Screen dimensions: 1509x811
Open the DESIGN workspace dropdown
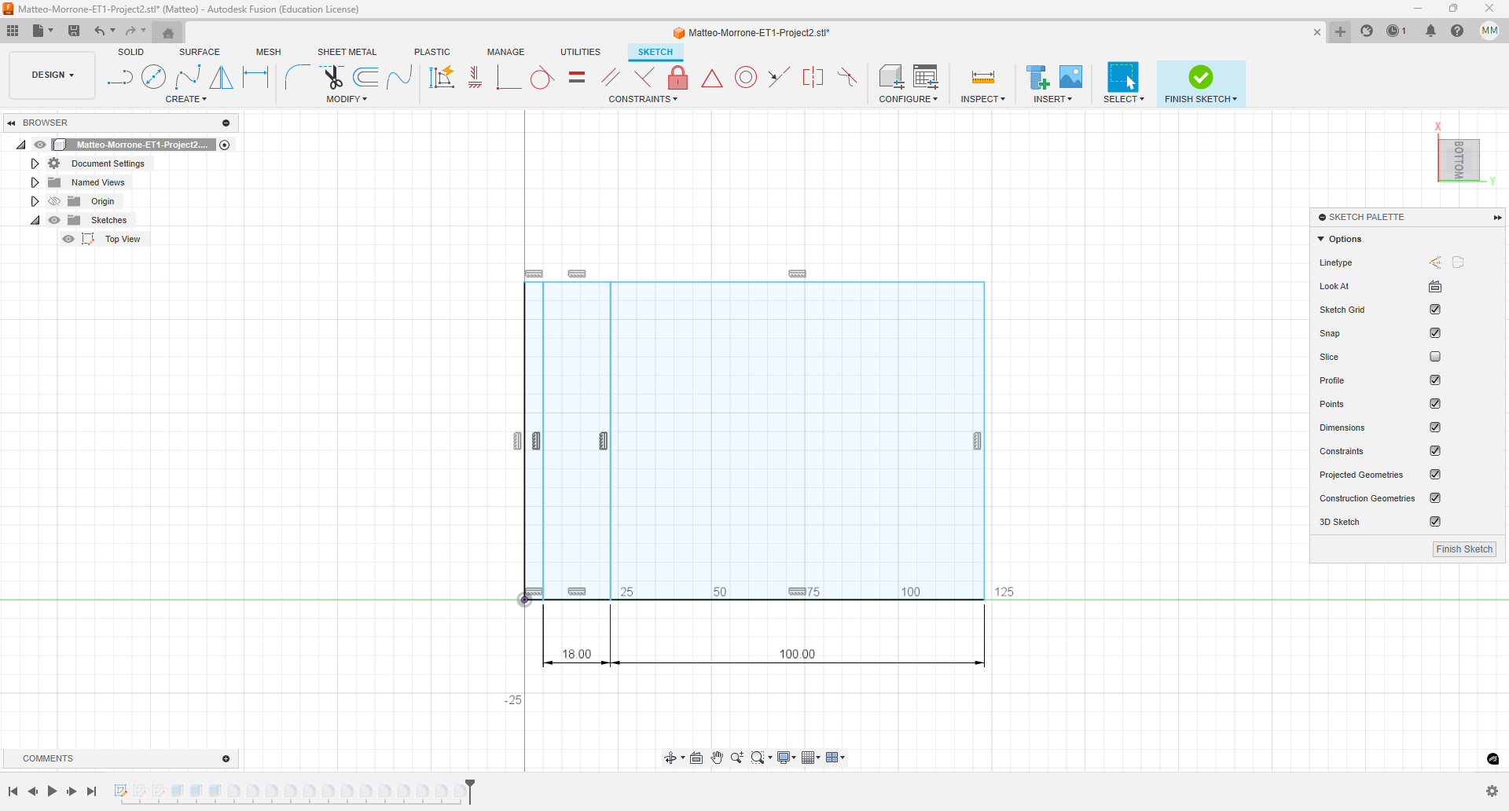click(x=53, y=75)
